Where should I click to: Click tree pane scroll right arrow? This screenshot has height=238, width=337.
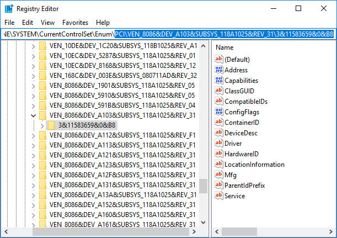point(194,231)
